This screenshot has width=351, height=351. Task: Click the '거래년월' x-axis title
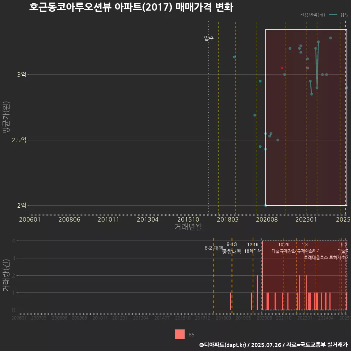pyautogui.click(x=188, y=227)
